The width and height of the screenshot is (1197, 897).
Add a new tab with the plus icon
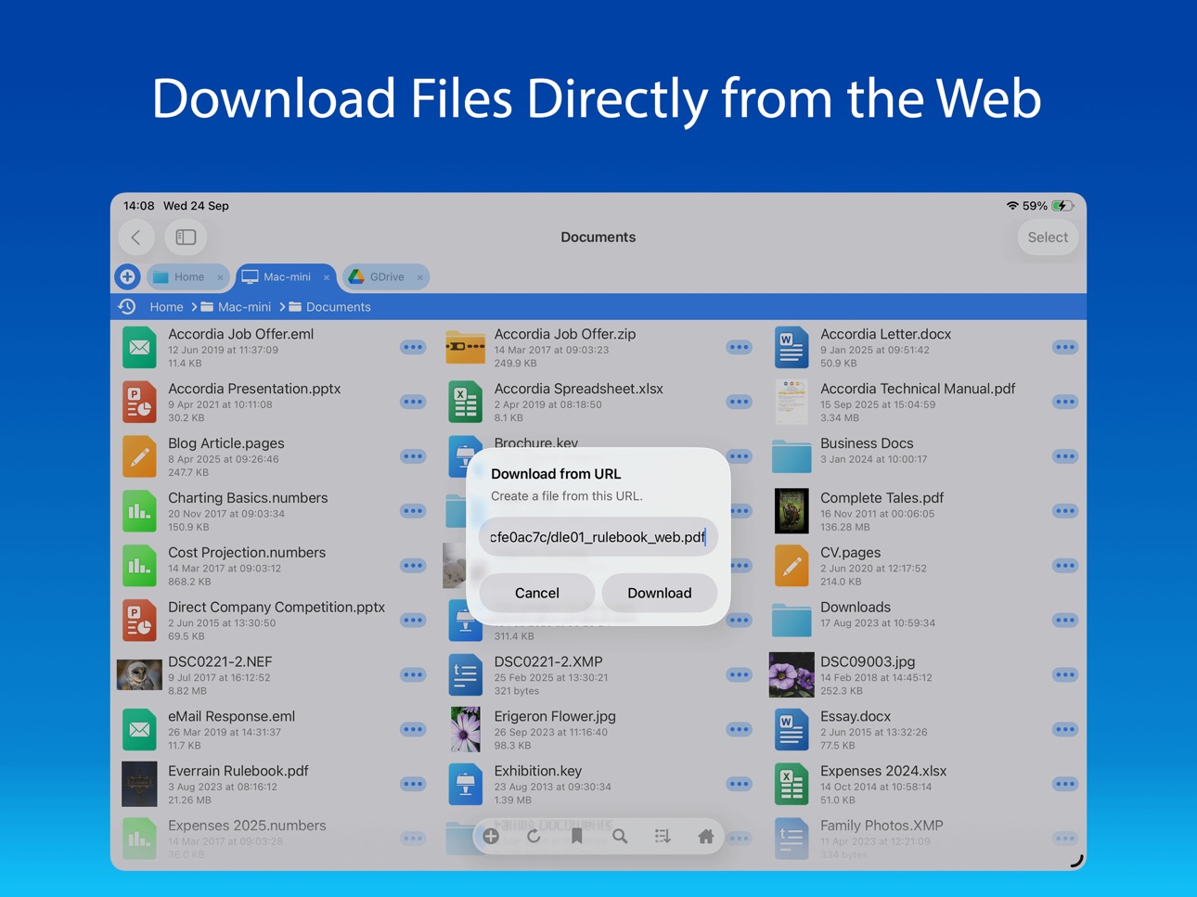pyautogui.click(x=127, y=276)
